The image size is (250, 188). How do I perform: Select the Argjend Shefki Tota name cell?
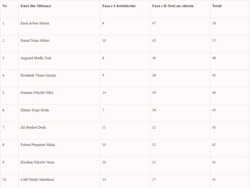click(36, 58)
